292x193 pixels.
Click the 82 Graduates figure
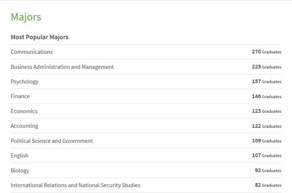click(268, 185)
